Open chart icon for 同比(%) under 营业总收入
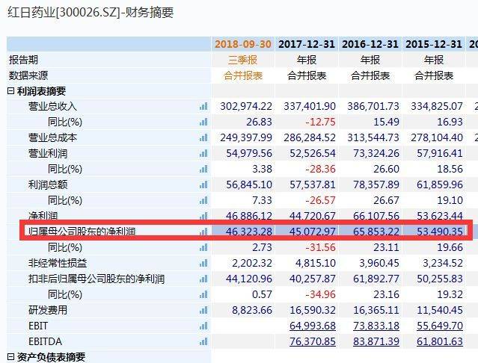Screen dimensions: 478x363 click(x=203, y=122)
